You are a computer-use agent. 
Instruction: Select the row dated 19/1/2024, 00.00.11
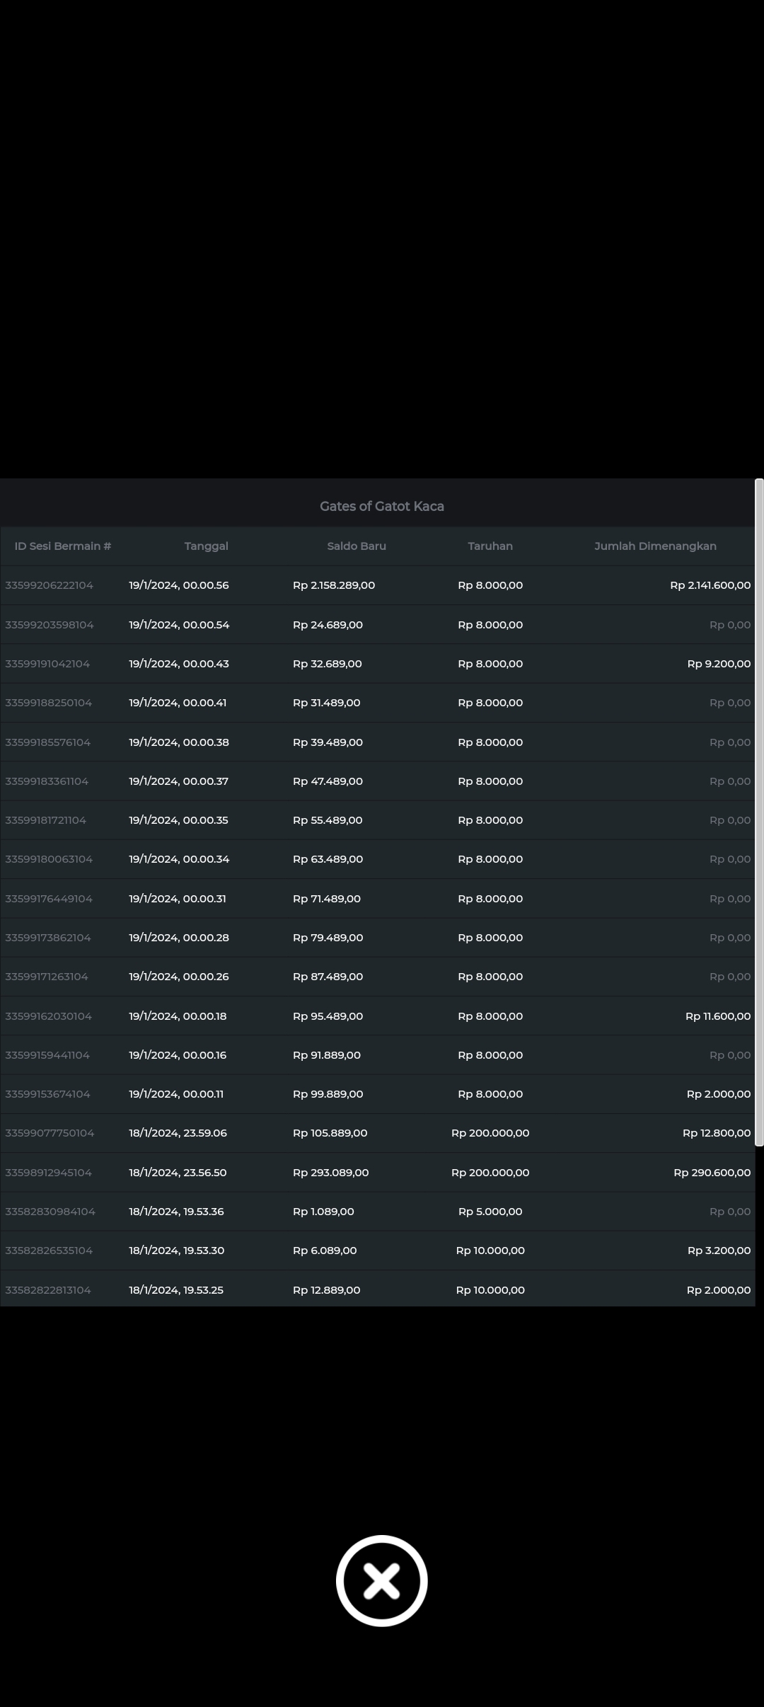176,1094
